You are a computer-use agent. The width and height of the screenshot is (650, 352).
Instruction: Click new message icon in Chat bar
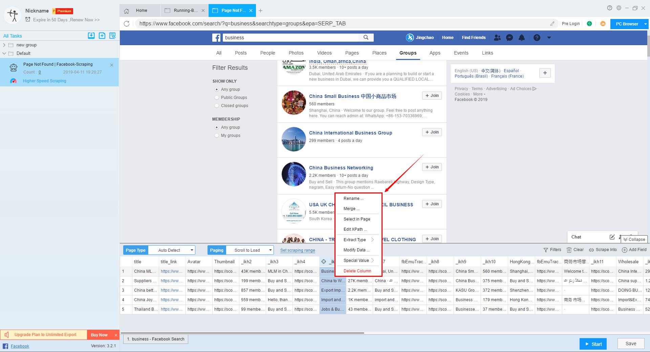coord(612,237)
